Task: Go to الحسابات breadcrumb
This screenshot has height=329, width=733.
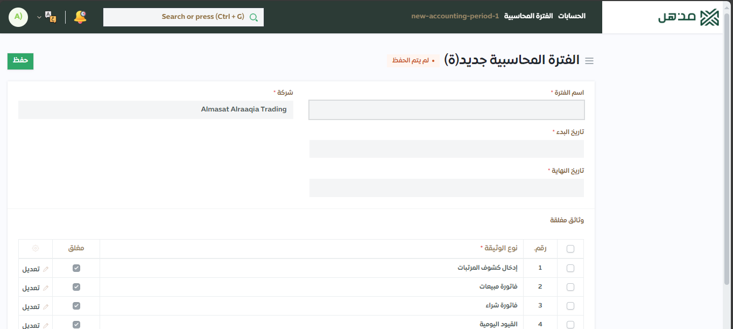Action: pyautogui.click(x=572, y=16)
